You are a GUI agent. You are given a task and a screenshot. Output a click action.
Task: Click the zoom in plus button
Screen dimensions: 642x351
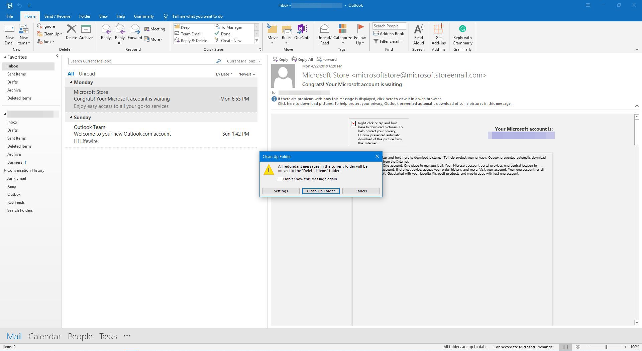point(625,347)
